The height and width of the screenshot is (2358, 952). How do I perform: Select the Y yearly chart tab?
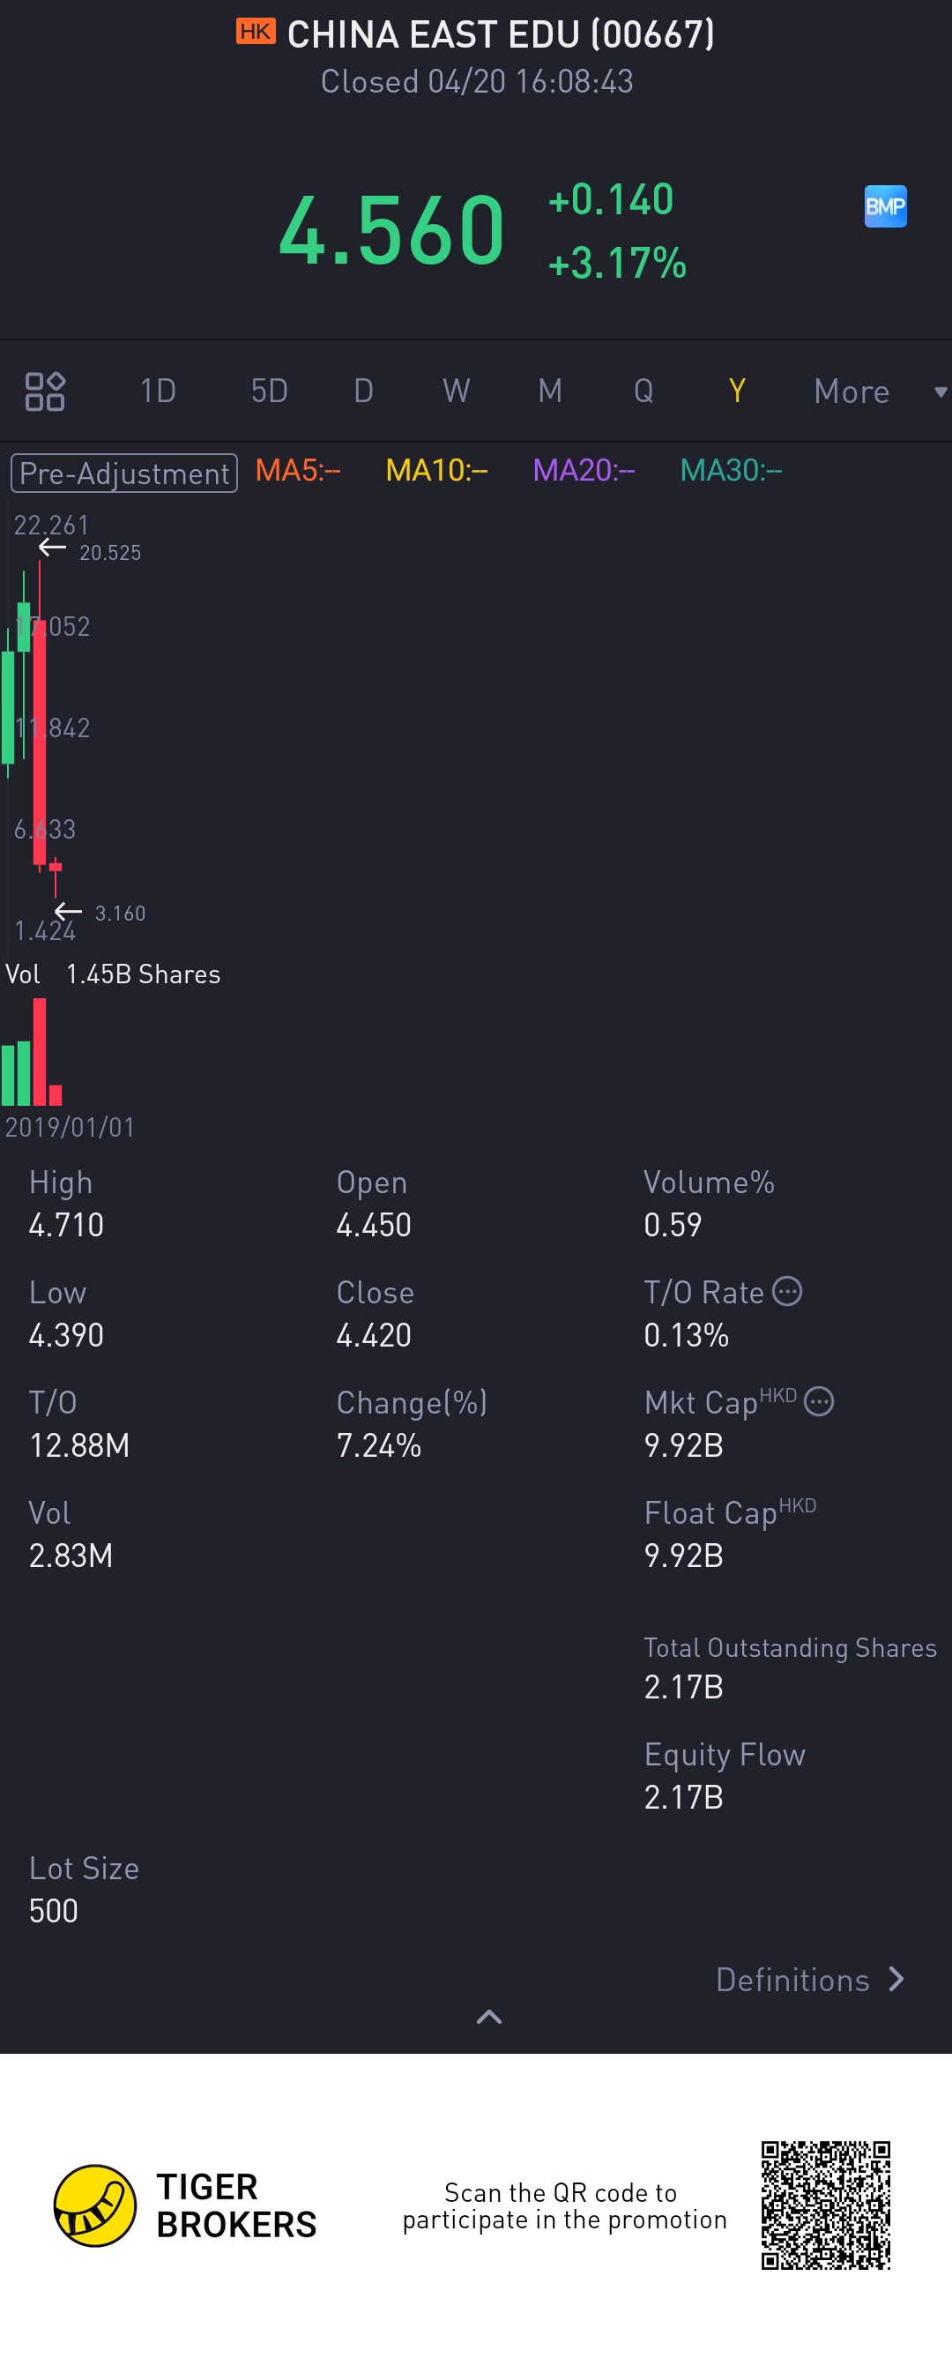[737, 392]
